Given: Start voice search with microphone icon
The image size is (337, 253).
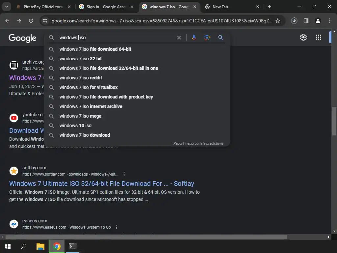Looking at the screenshot, I should coord(194,38).
